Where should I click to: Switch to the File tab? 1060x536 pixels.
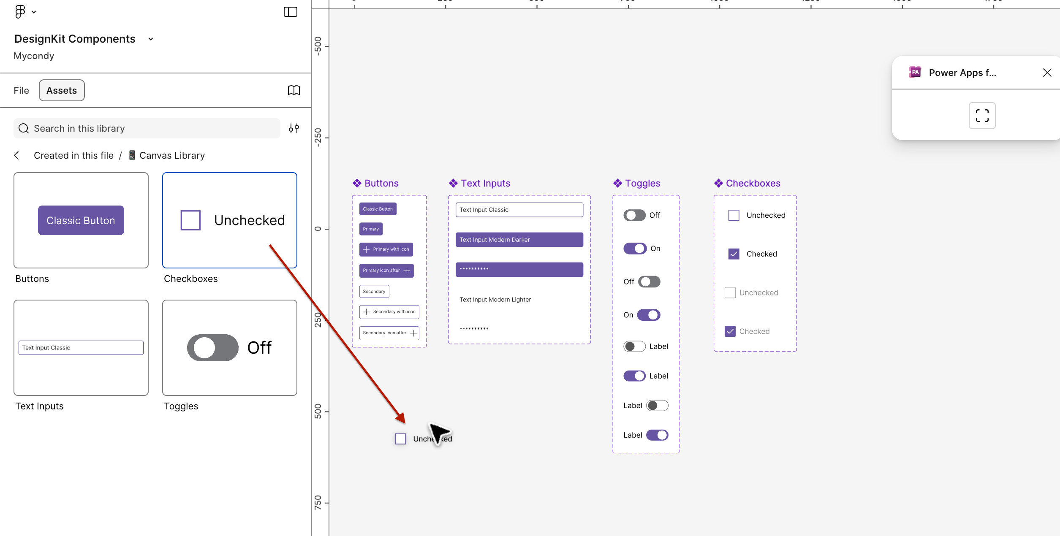[x=21, y=90]
